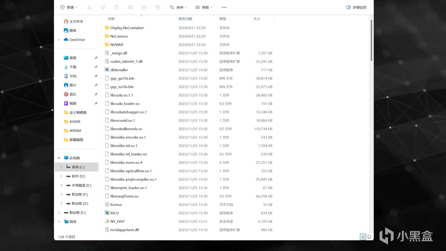The height and width of the screenshot is (251, 446).
Task: Expand the 软件 (D:) drive node
Action: coord(61,176)
